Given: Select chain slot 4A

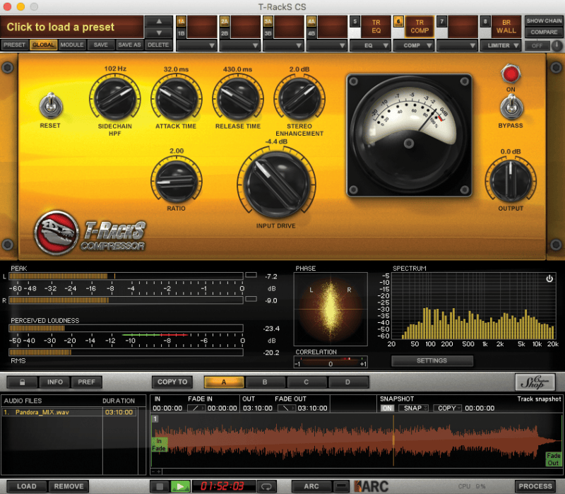Looking at the screenshot, I should 311,22.
